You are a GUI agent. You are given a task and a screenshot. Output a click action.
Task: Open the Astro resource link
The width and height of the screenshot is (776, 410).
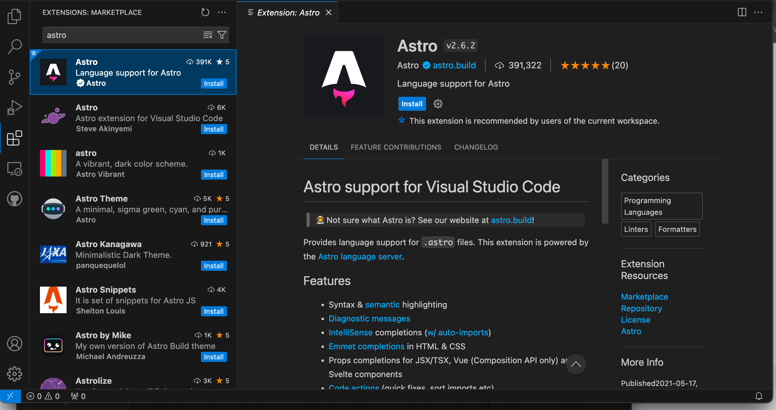631,331
